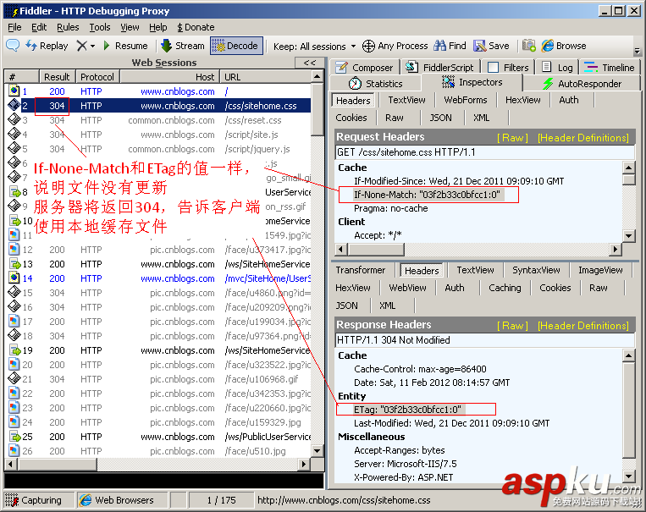
Task: Select session 19 green arrow icon
Action: (15, 350)
